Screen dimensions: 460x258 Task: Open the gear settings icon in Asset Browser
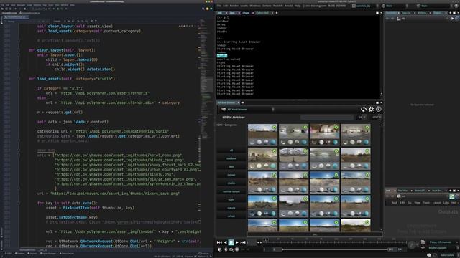coord(371,109)
